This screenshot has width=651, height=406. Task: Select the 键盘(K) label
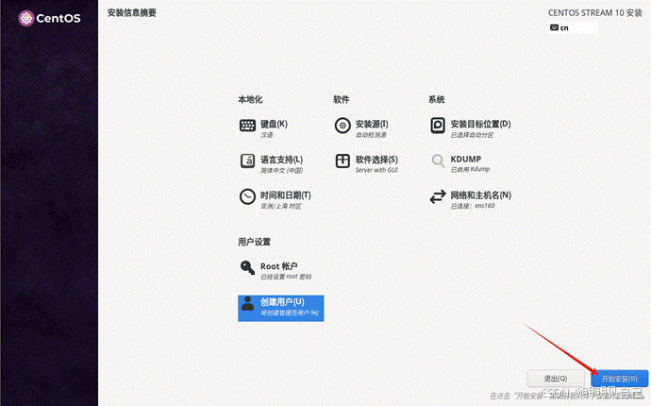point(274,124)
